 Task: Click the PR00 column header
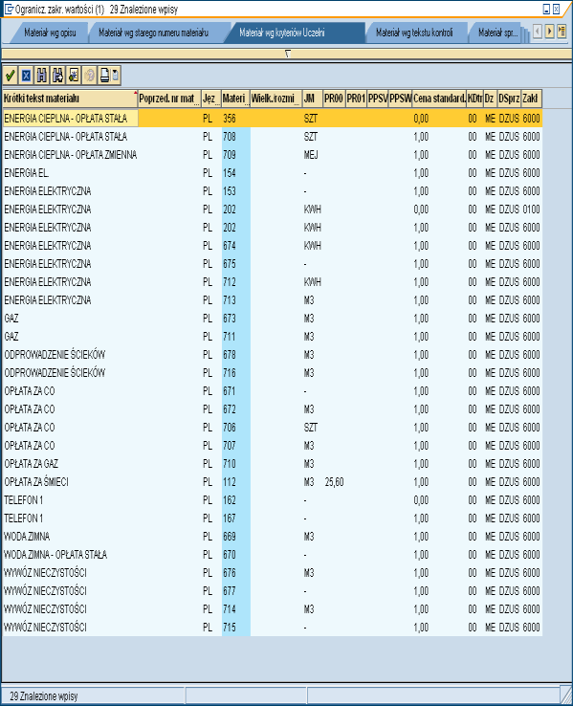click(x=334, y=99)
